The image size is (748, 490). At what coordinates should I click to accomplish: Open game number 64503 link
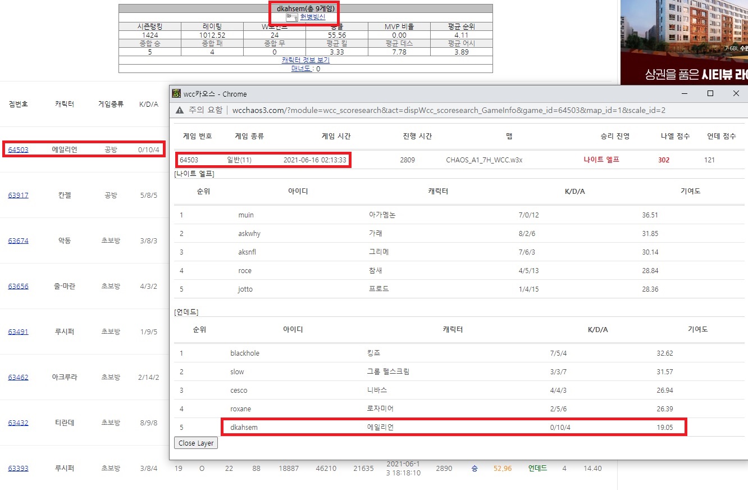point(18,149)
